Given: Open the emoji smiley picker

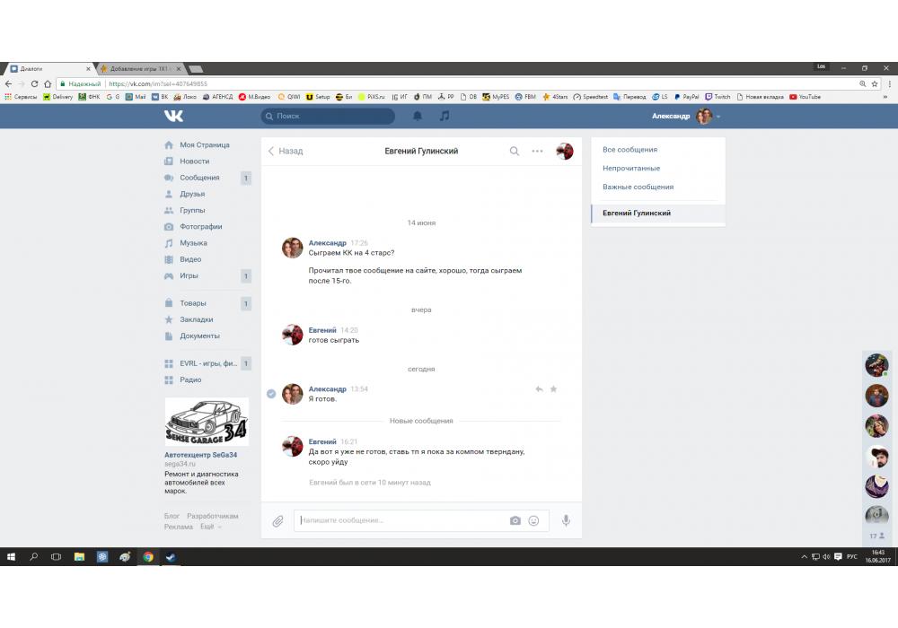Looking at the screenshot, I should 533,520.
